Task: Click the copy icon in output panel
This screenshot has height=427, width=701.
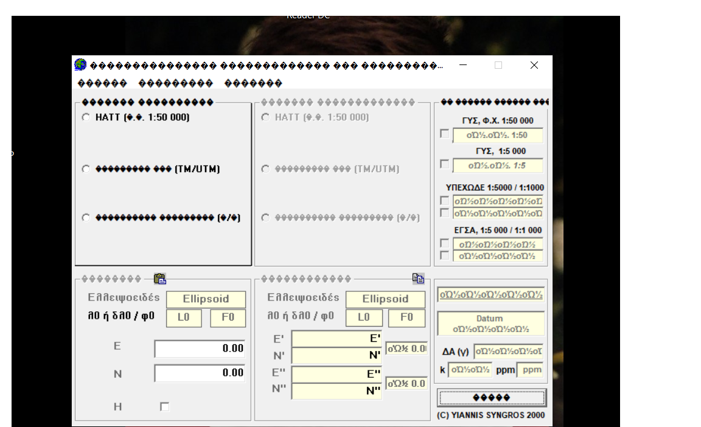Action: [418, 279]
